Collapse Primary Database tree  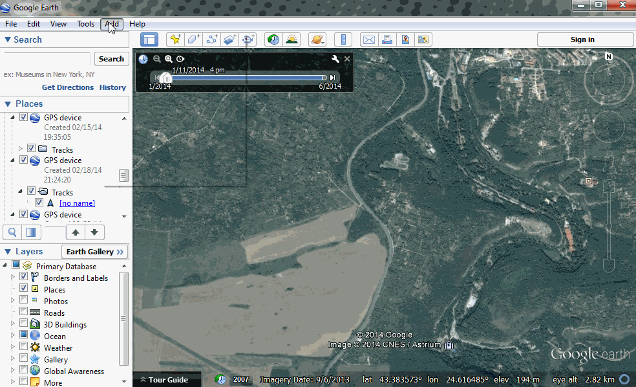pos(5,265)
